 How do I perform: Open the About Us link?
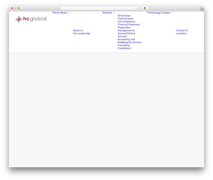[78, 30]
